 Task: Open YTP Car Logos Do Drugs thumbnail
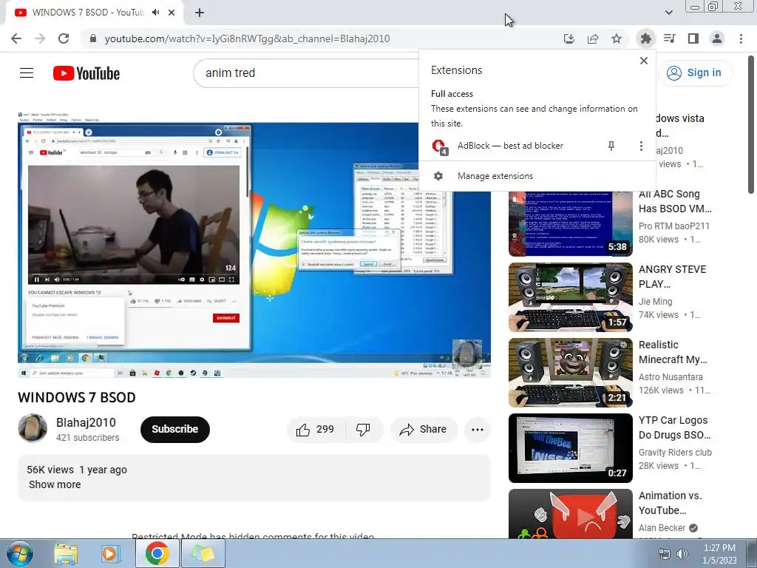pyautogui.click(x=570, y=447)
